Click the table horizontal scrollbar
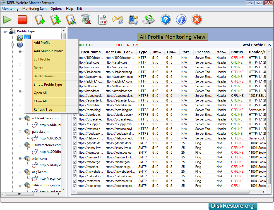This screenshot has width=274, height=210. click(163, 192)
